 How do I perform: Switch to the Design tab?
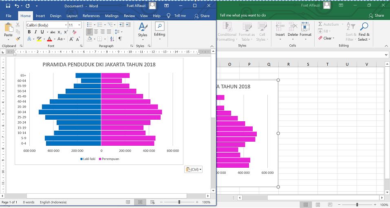point(56,15)
